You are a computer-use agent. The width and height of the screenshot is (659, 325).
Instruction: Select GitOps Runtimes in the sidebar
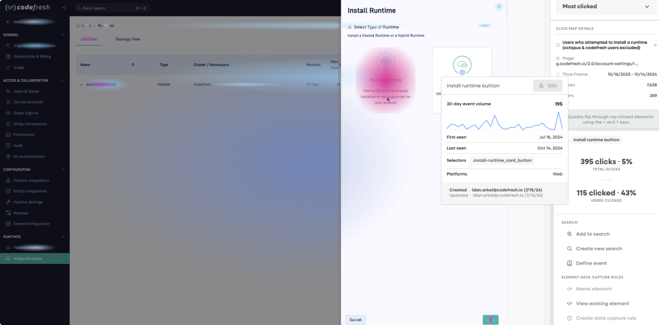point(35,258)
